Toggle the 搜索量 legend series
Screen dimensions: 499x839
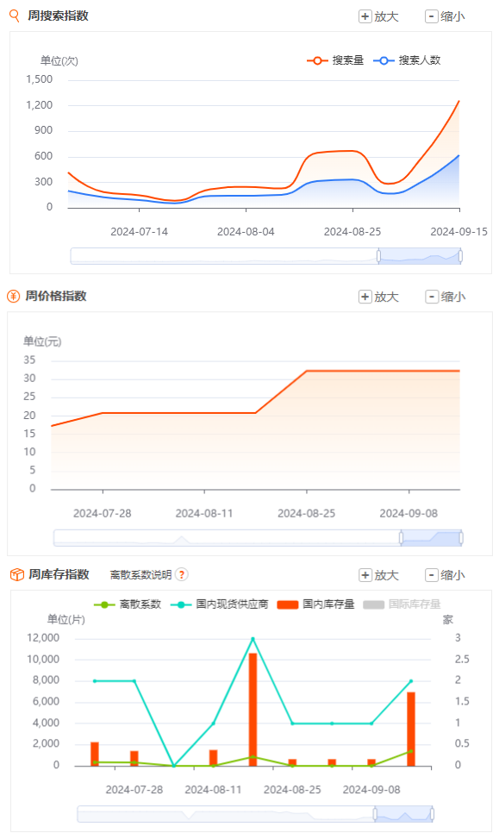click(x=335, y=60)
